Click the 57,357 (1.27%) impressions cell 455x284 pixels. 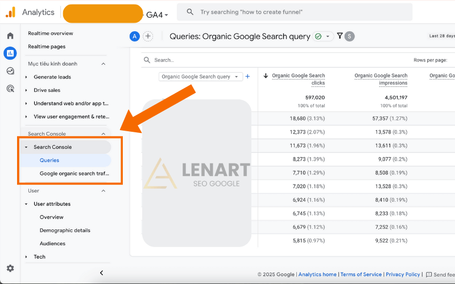(390, 119)
